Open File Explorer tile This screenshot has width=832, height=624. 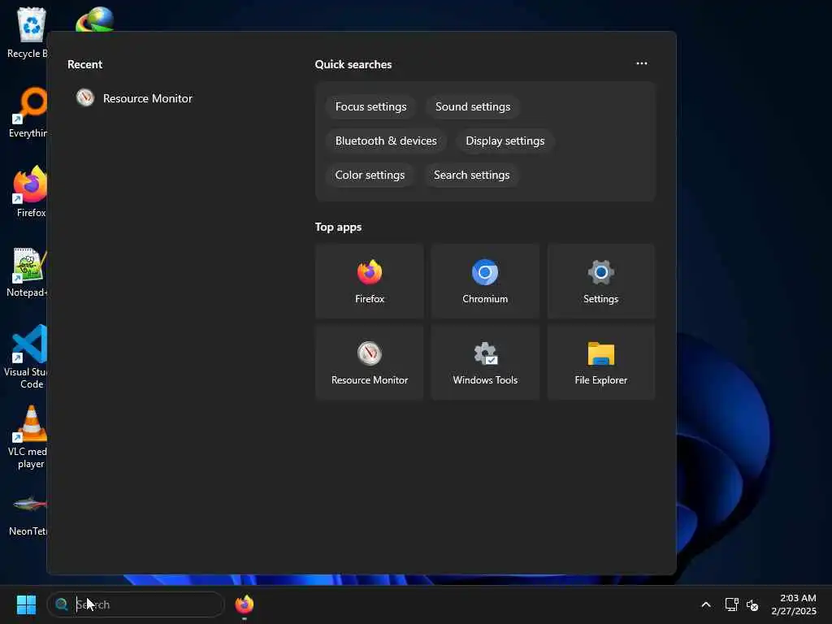(600, 362)
